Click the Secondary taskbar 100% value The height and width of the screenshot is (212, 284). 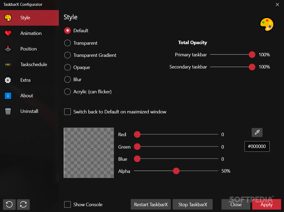click(x=264, y=67)
